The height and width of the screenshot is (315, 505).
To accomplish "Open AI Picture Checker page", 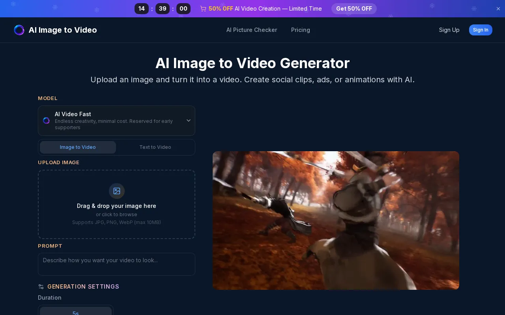I will 252,30.
